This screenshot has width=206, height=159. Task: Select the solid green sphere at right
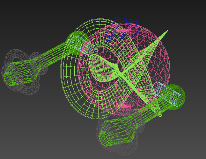[173, 97]
